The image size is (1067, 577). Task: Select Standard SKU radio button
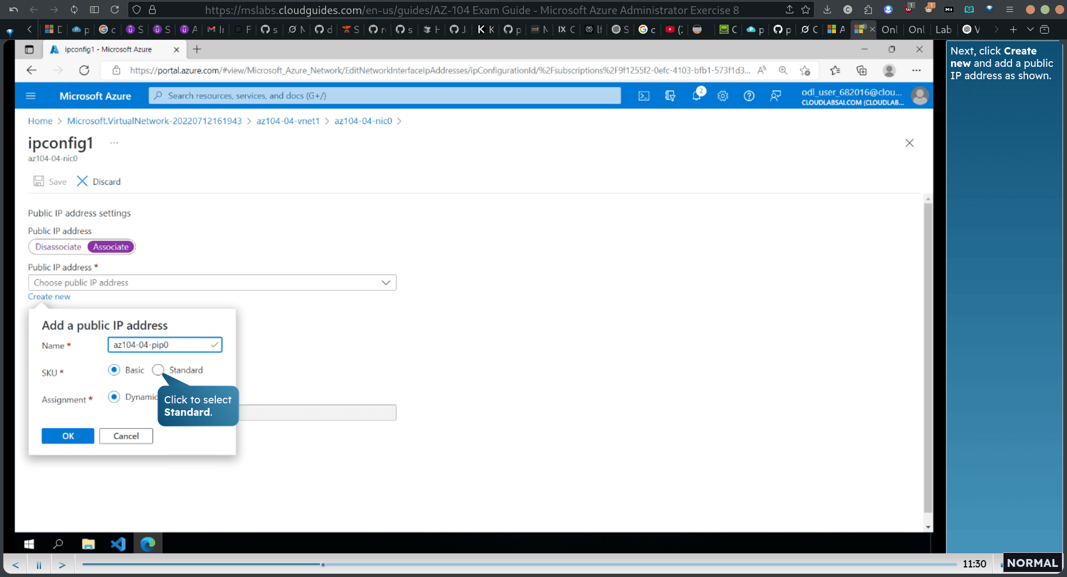point(158,370)
